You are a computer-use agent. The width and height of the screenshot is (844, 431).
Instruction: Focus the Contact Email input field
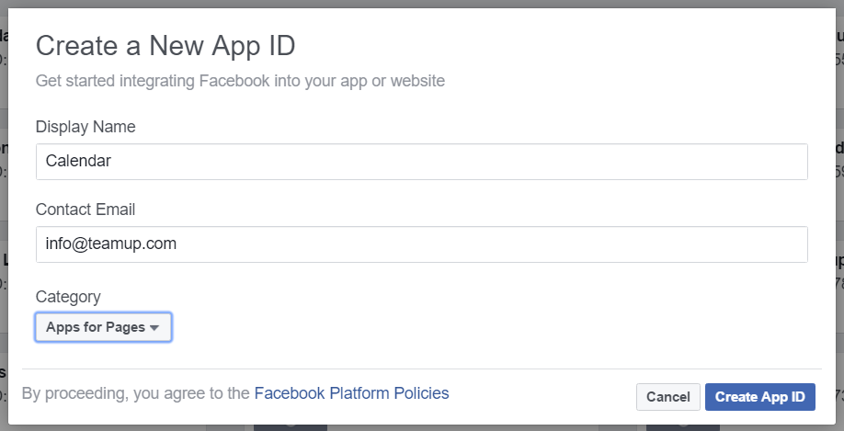pyautogui.click(x=421, y=244)
